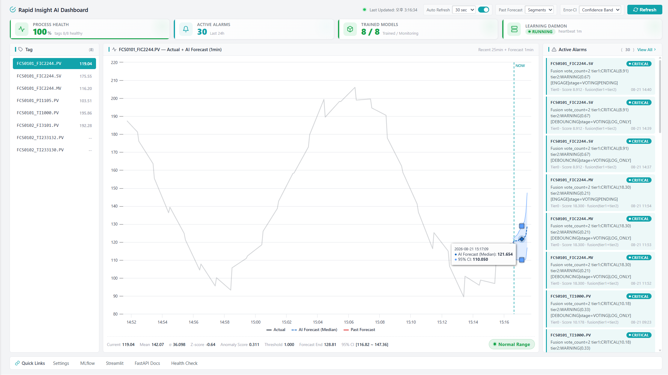Image resolution: width=668 pixels, height=375 pixels.
Task: Open the FIC2244.MV alarm from 08-21 11:53
Action: [x=601, y=231]
